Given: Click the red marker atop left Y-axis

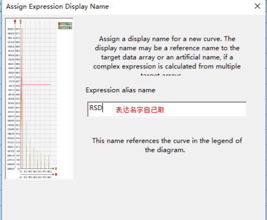Looking at the screenshot, I should pyautogui.click(x=15, y=21).
